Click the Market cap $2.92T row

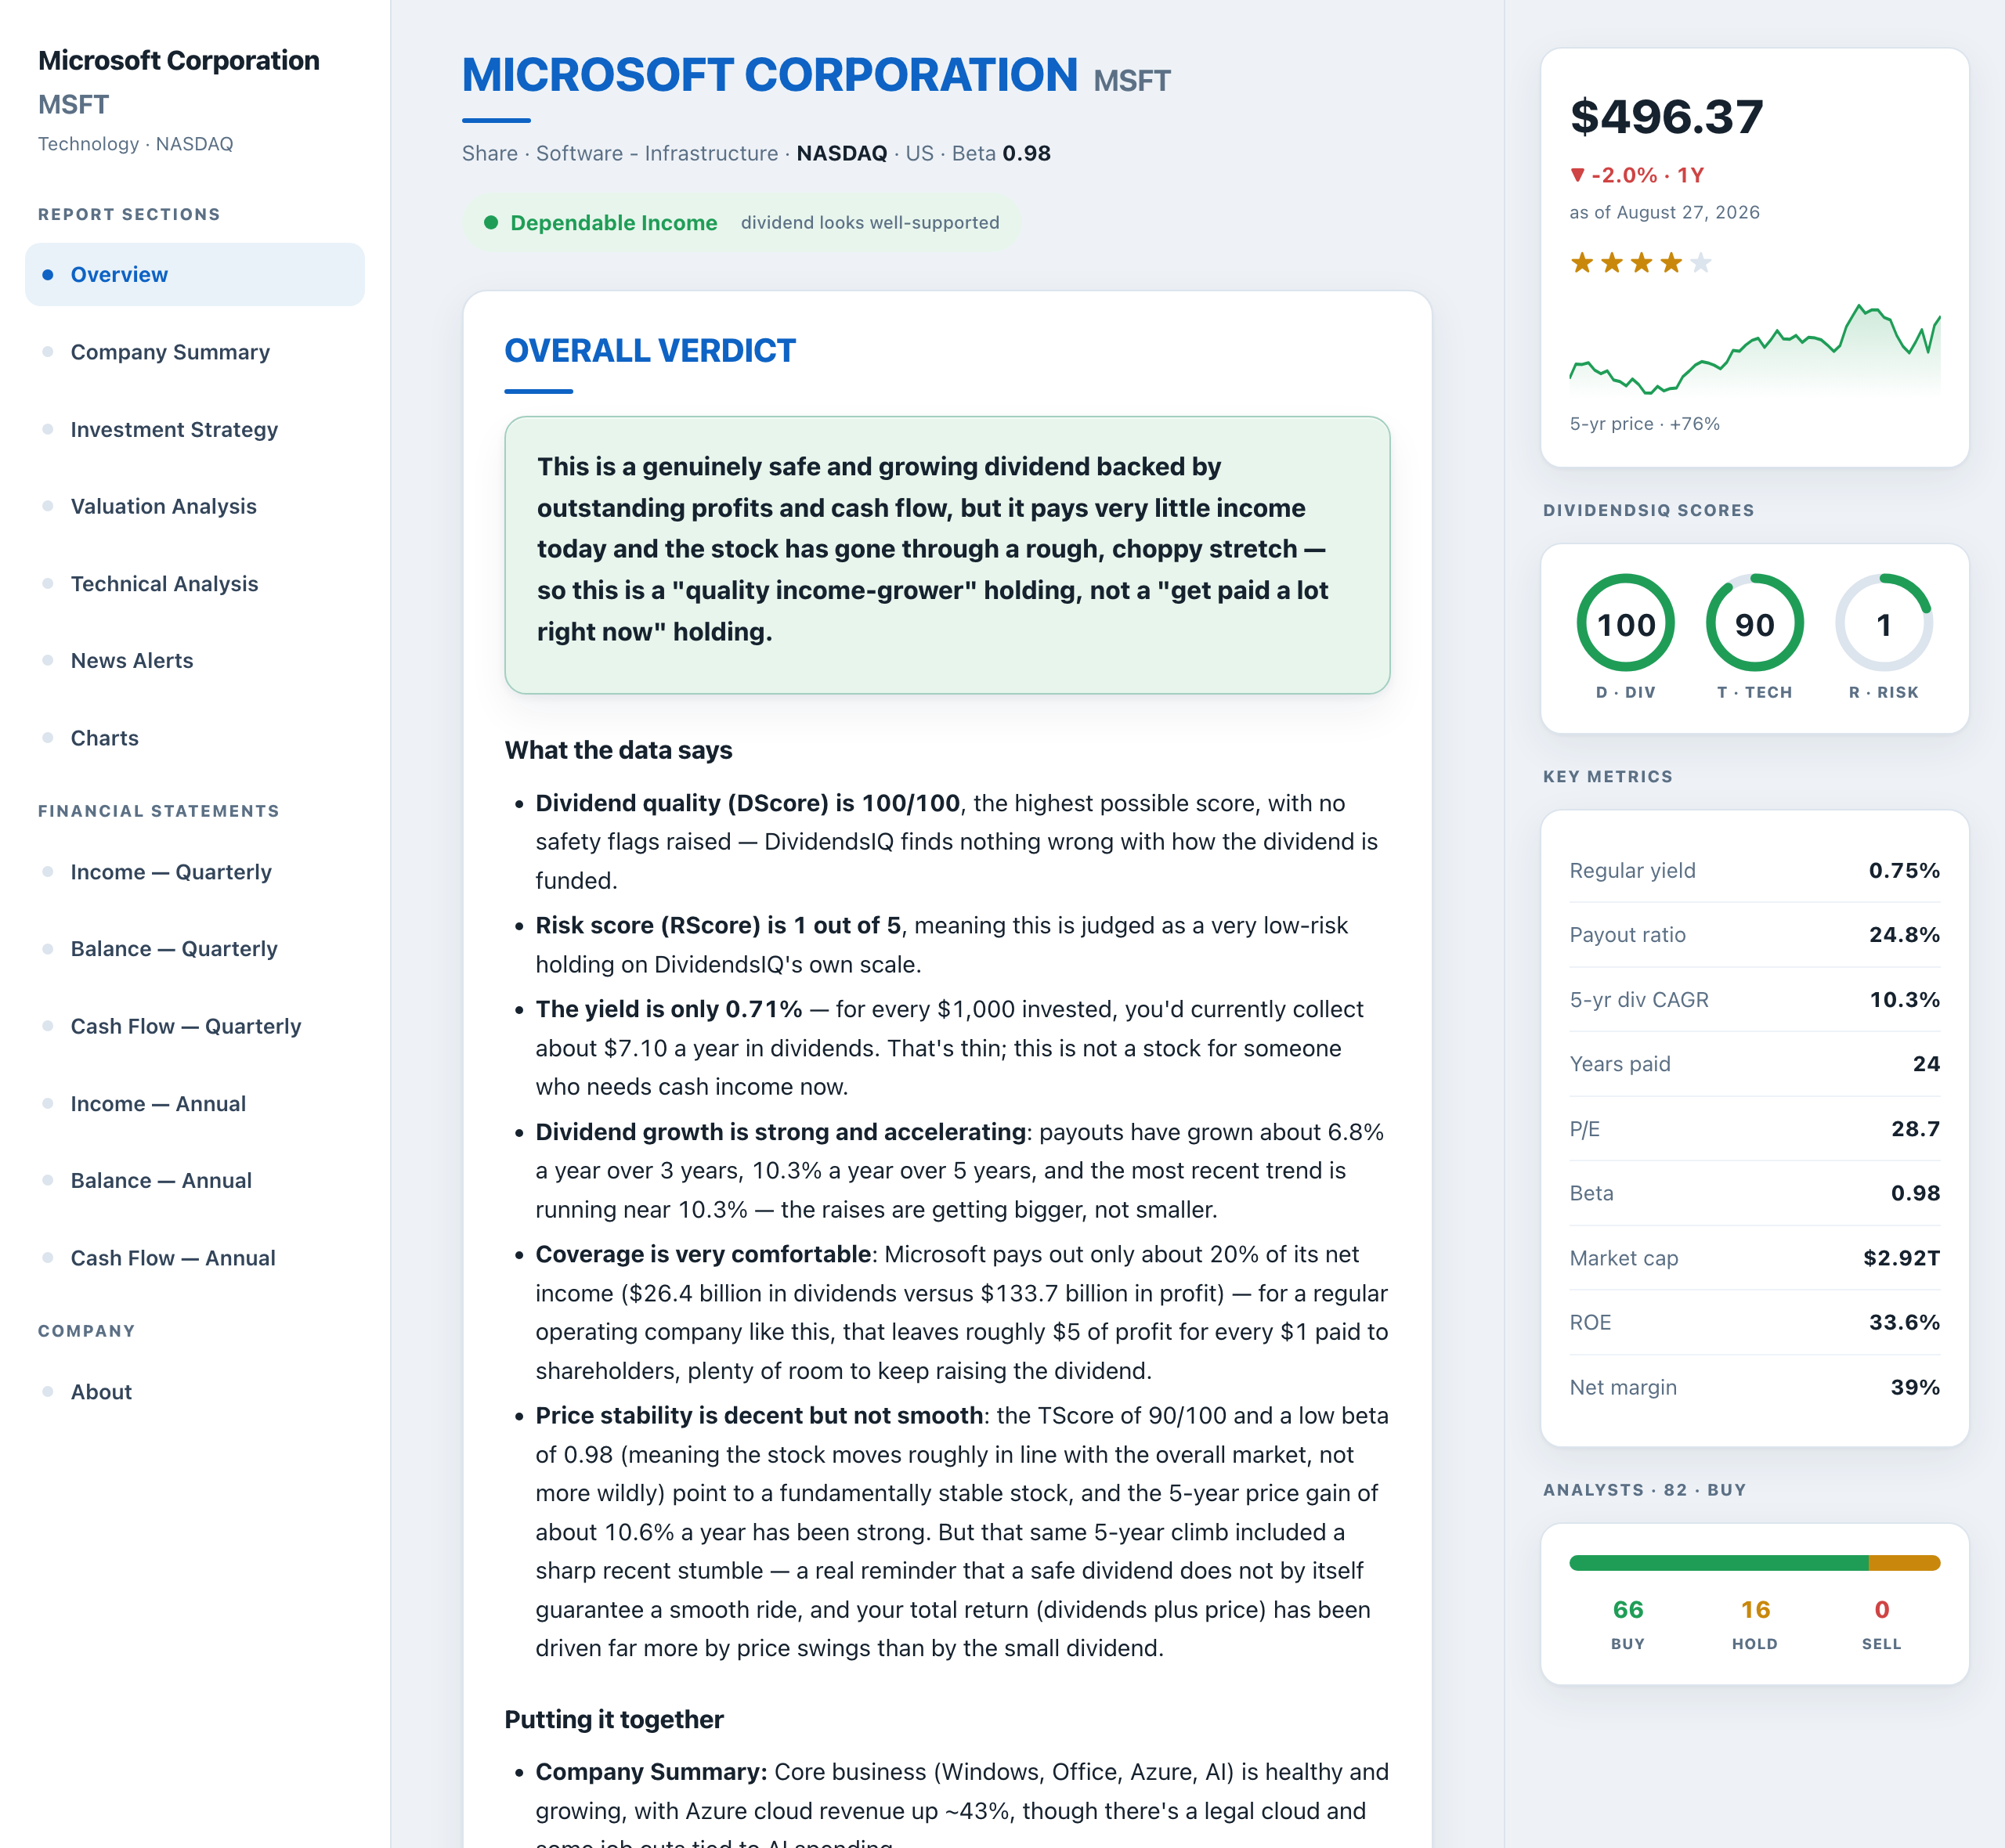point(1755,1258)
